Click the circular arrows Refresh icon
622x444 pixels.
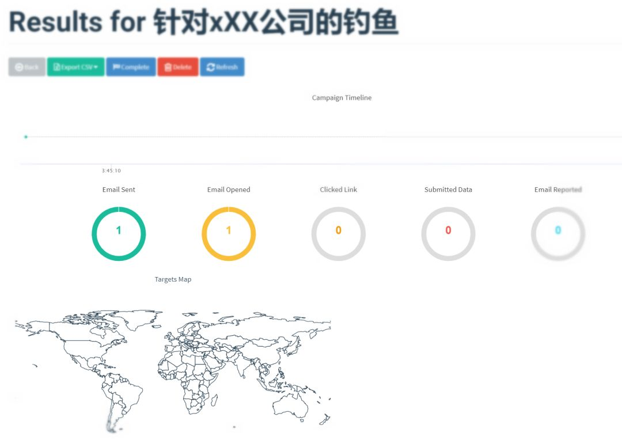pos(211,67)
